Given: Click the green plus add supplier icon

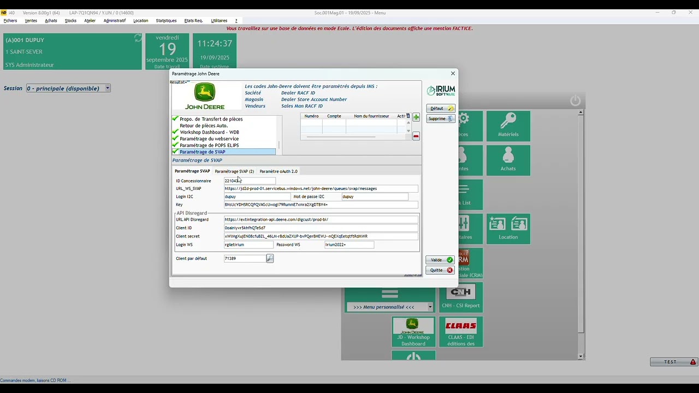Looking at the screenshot, I should point(416,117).
